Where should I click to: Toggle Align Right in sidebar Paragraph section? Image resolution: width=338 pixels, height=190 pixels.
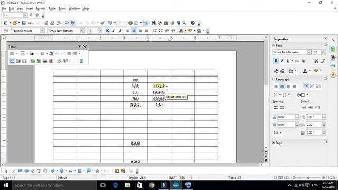tap(288, 87)
